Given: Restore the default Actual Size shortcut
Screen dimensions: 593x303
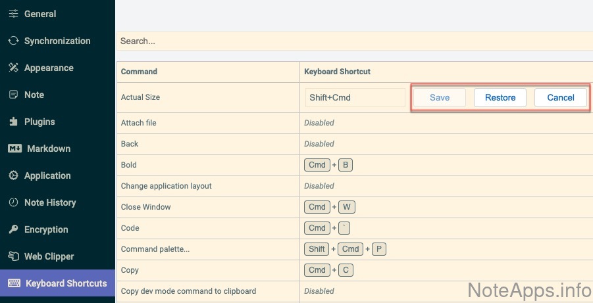Looking at the screenshot, I should coord(500,97).
